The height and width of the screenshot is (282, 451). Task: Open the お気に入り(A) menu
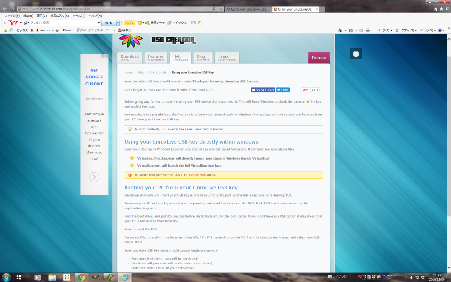59,15
